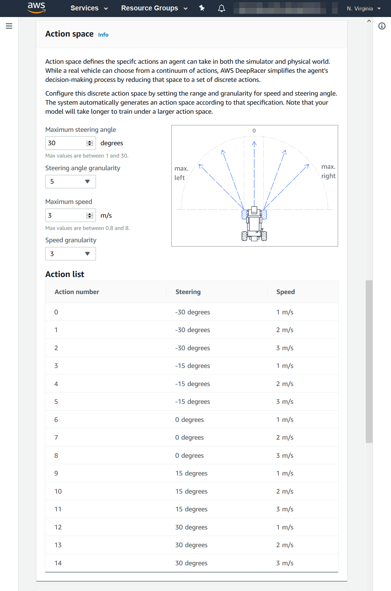Open the N. Virginia region selector
391x591 pixels.
363,8
